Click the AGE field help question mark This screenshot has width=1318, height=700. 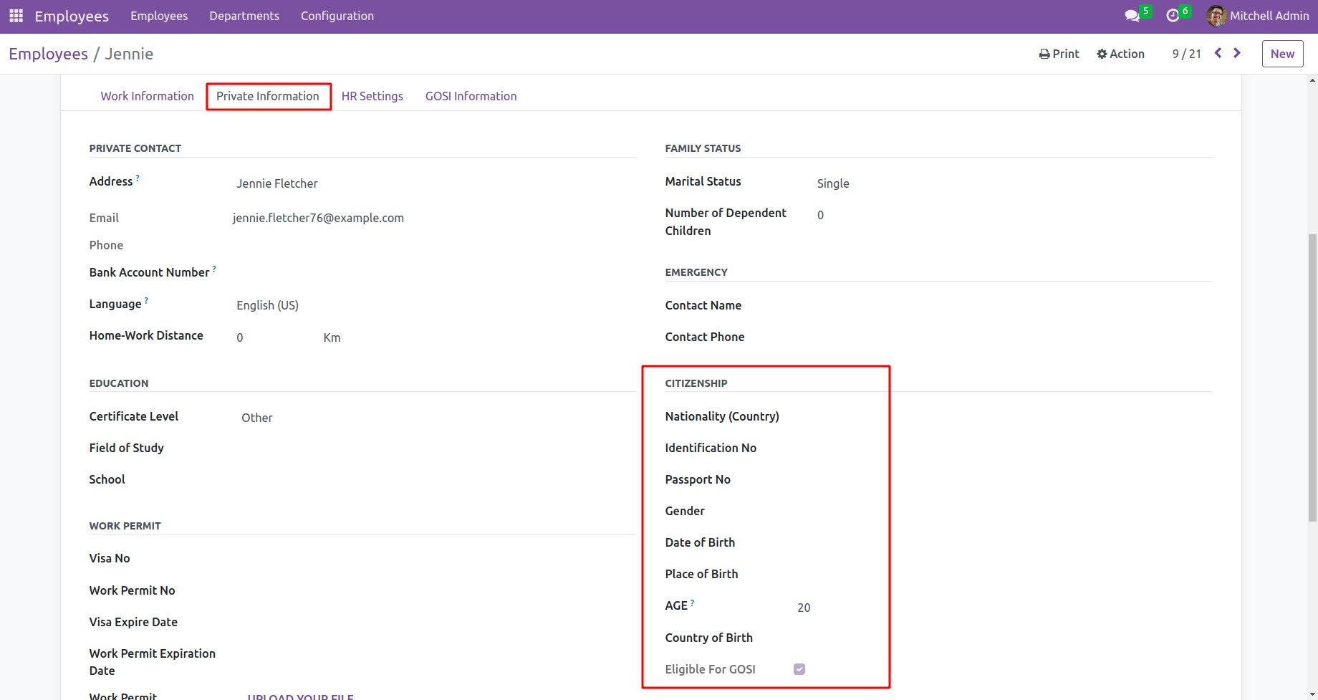pos(692,603)
